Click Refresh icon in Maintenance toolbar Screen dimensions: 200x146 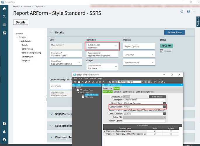pyautogui.click(x=86, y=82)
